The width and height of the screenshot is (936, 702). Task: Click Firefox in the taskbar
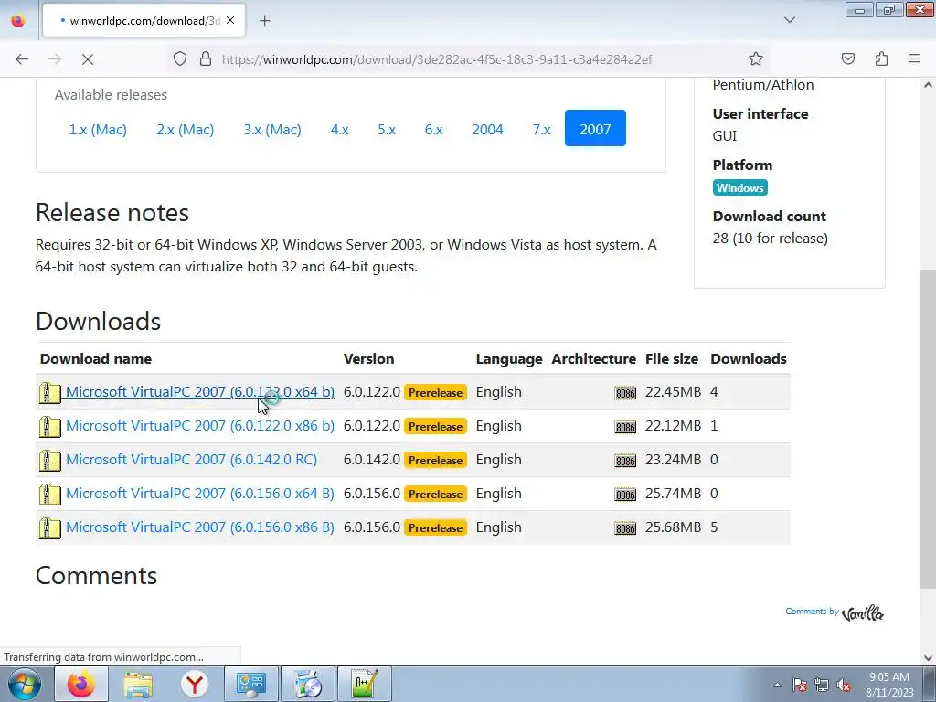point(81,684)
